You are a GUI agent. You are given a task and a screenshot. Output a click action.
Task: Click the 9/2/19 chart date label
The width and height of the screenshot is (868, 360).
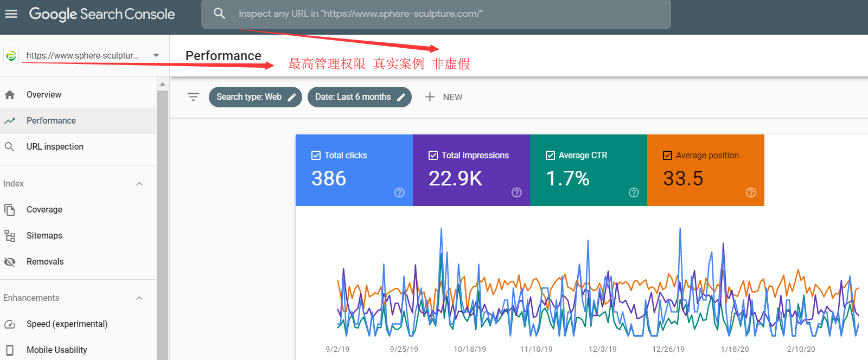pos(337,350)
